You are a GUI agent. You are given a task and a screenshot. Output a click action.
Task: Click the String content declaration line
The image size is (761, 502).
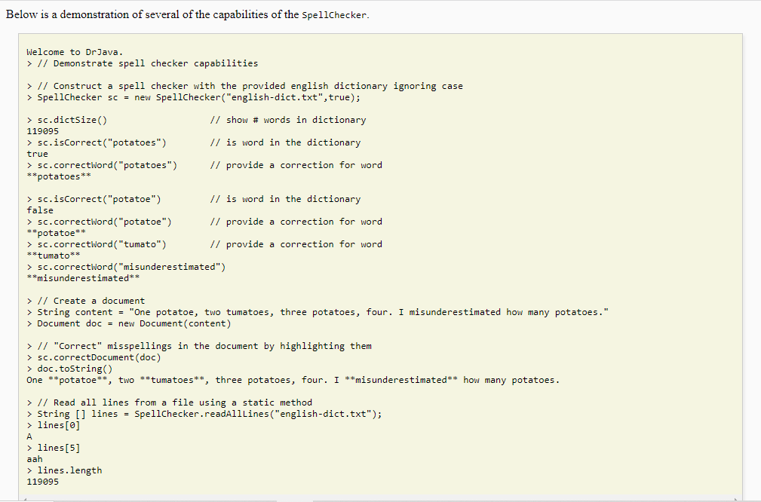(x=317, y=311)
